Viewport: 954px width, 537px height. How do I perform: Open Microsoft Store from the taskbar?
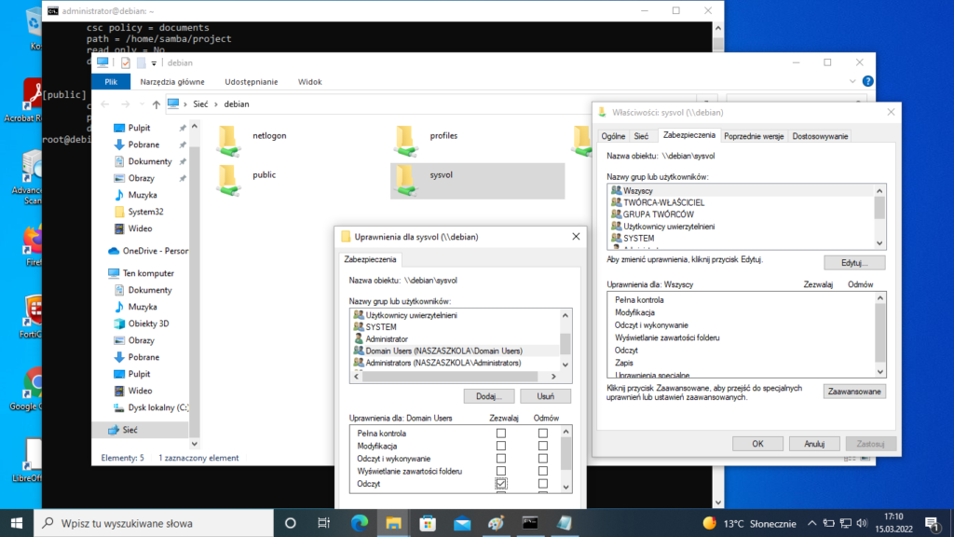[428, 523]
